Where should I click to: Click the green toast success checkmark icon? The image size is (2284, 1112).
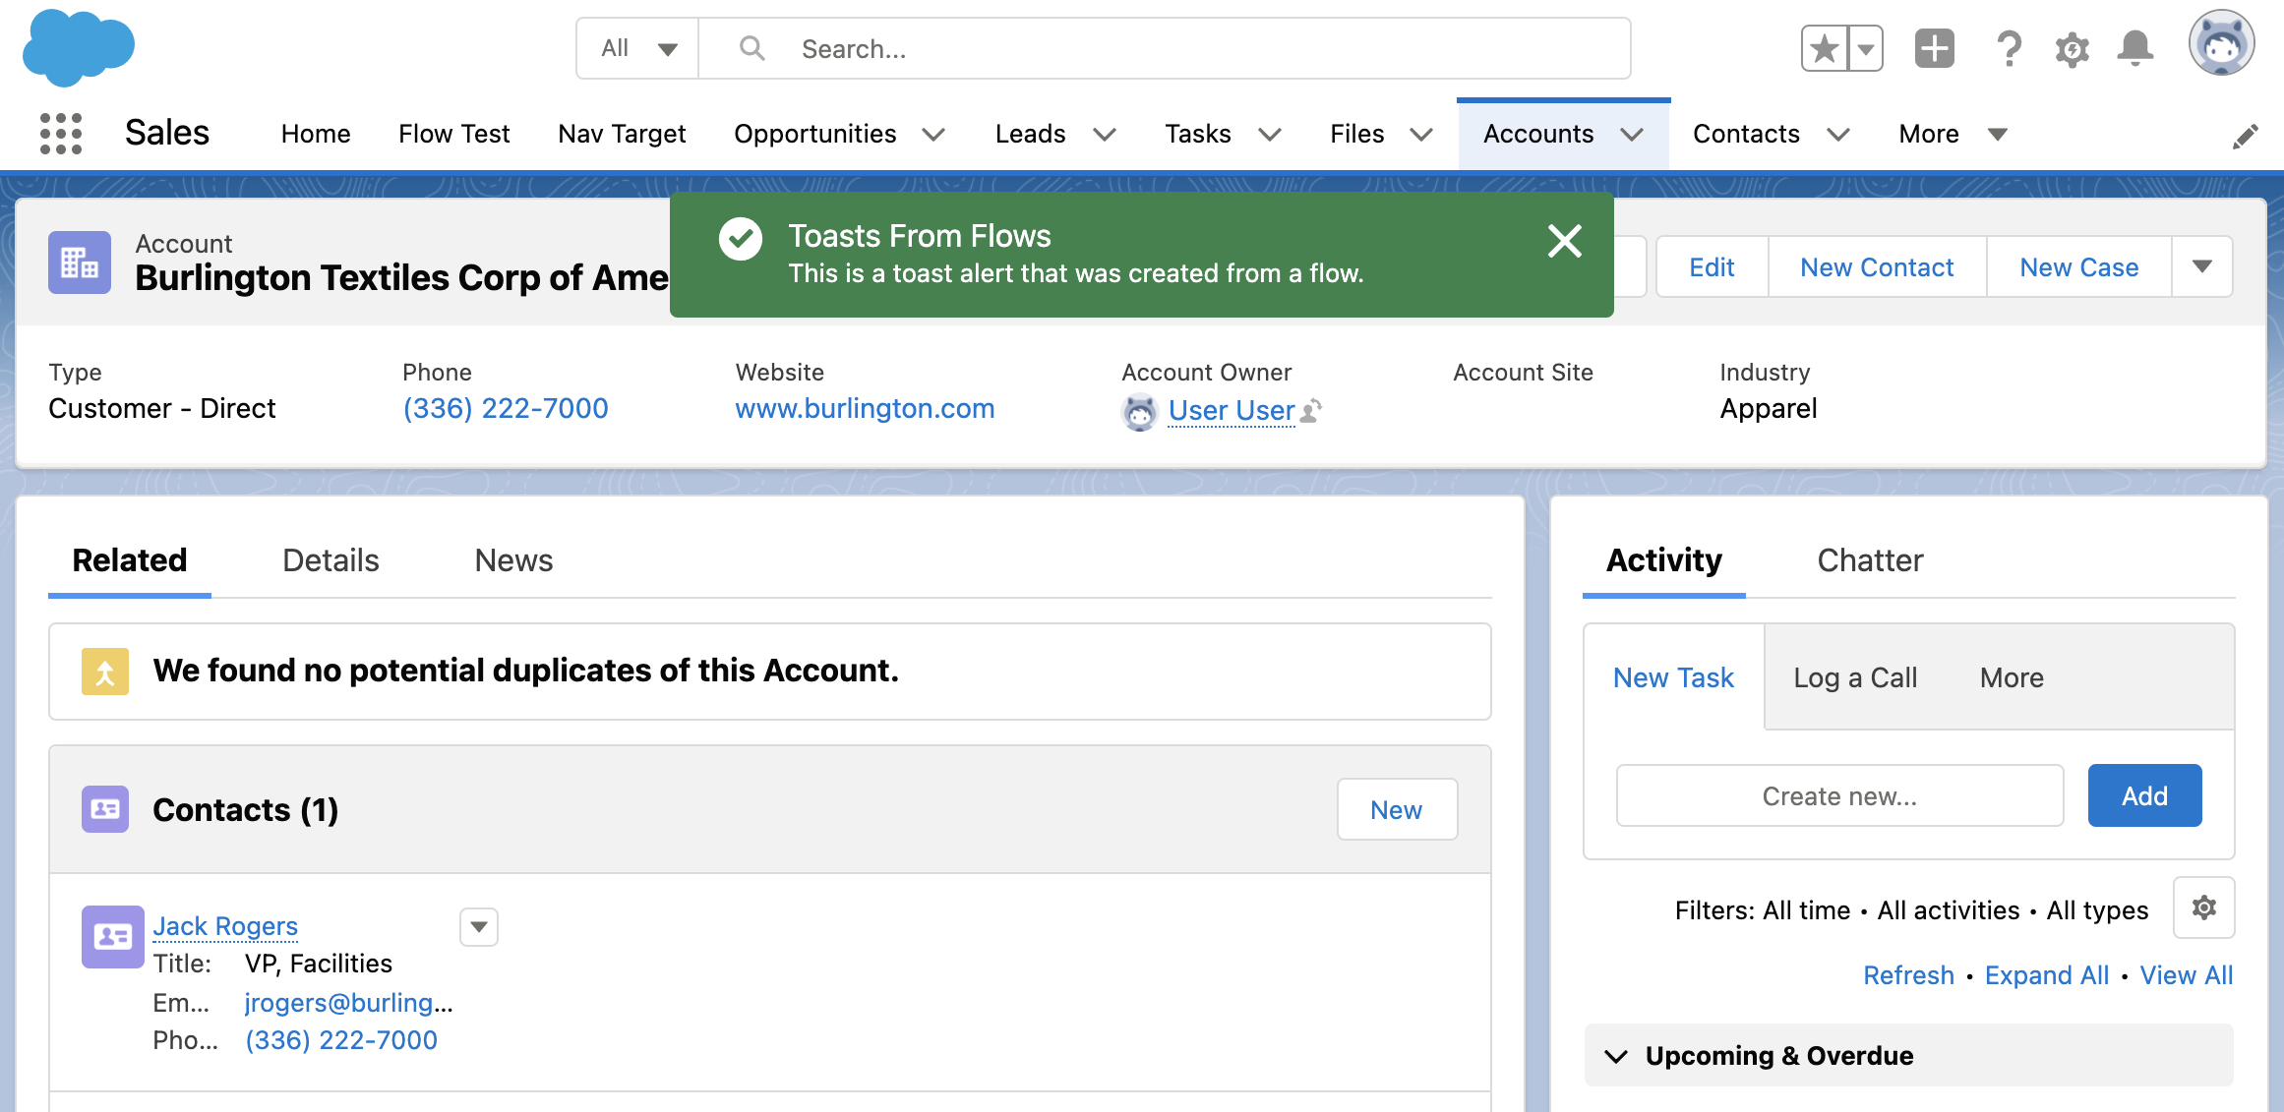pyautogui.click(x=741, y=239)
